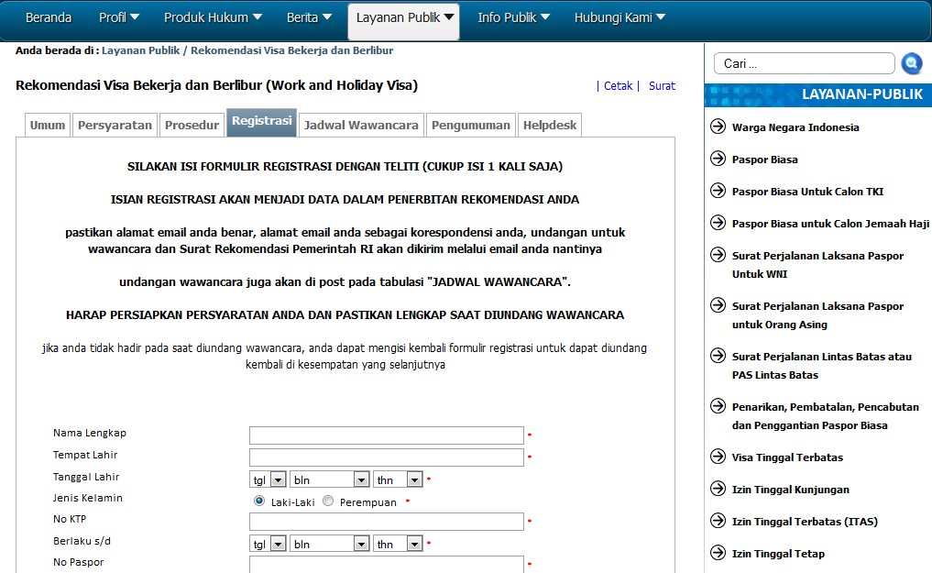Viewport: 932px width, 573px height.
Task: Click the No Paspor input field
Action: (x=387, y=564)
